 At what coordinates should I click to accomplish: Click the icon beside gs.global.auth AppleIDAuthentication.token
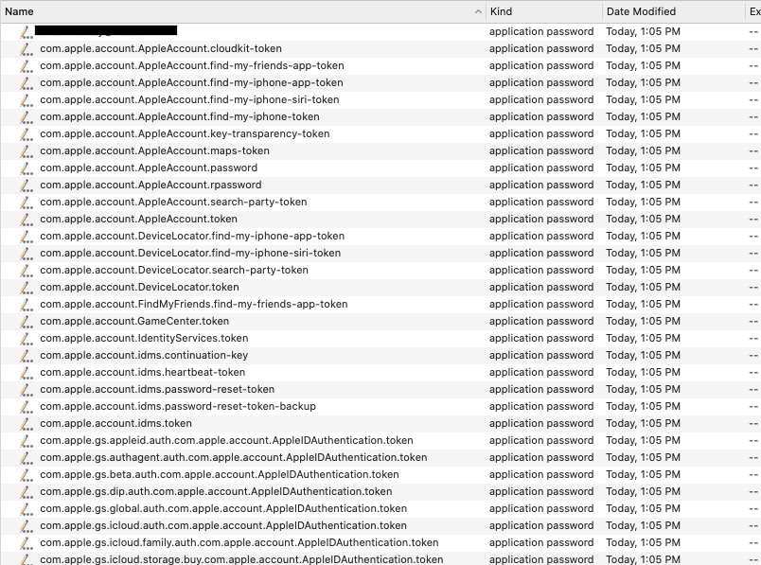tap(27, 508)
